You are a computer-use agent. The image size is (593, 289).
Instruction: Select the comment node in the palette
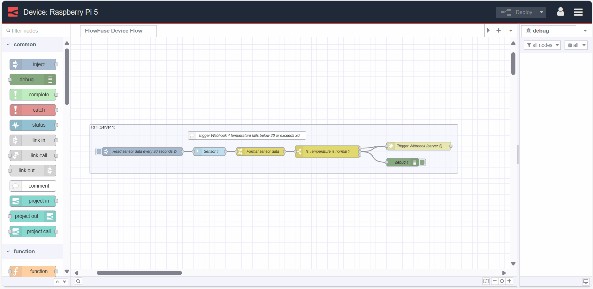[x=33, y=186]
